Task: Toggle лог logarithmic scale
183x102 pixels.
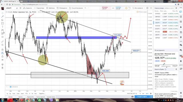Action: [x=143, y=93]
